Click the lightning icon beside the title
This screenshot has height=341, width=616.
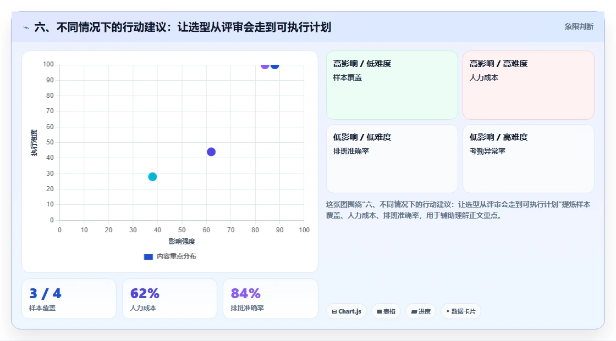tap(26, 27)
